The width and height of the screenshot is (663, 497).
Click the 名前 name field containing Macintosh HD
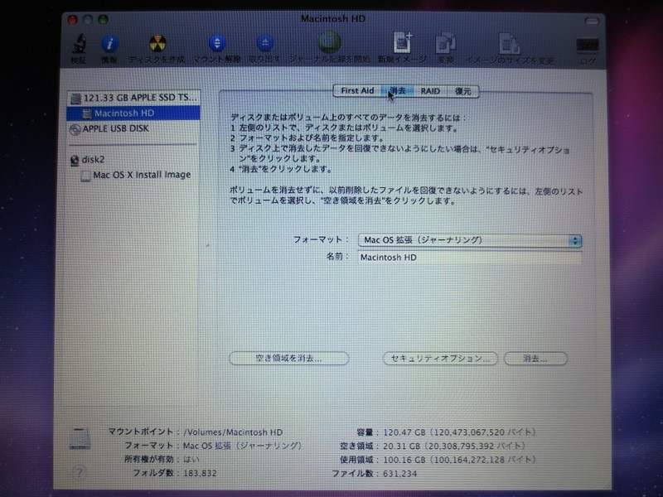(470, 258)
